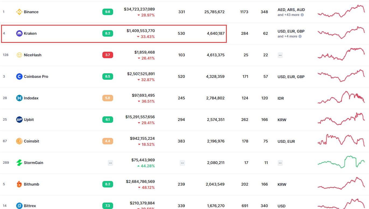Click the Bithumb logo icon
This screenshot has height=209, width=369.
coord(19,184)
